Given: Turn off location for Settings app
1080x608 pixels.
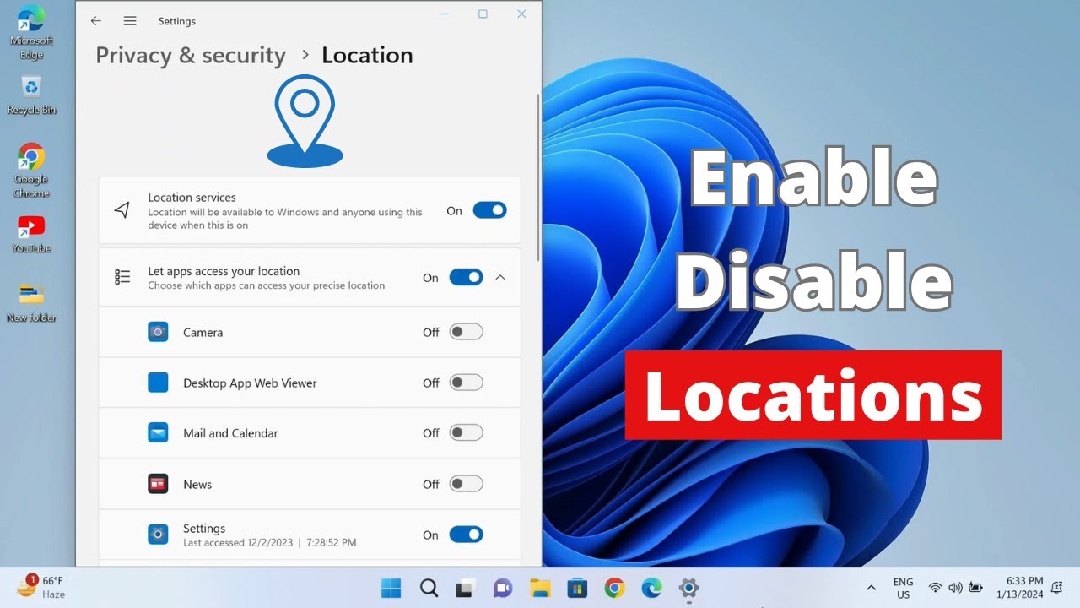Looking at the screenshot, I should click(466, 535).
